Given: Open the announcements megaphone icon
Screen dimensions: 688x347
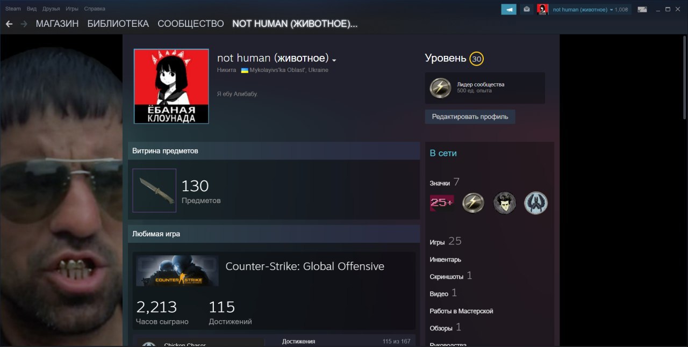Looking at the screenshot, I should pos(508,9).
